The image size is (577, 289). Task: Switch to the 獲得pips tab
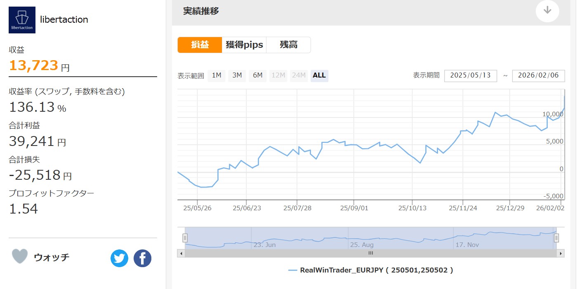tap(244, 45)
